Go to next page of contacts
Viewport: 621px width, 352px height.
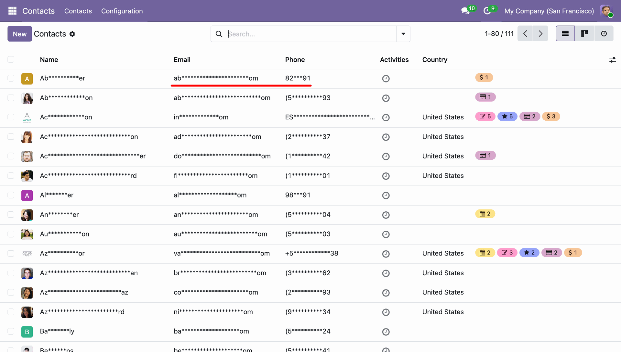point(540,34)
